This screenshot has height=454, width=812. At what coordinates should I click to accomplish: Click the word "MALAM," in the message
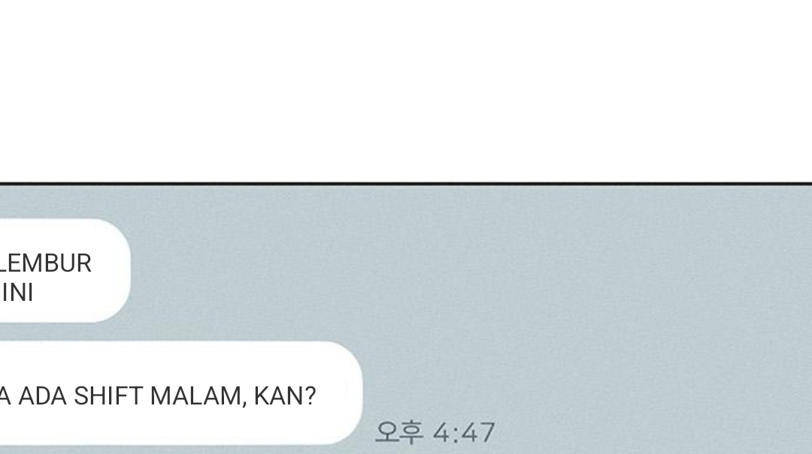tap(198, 397)
